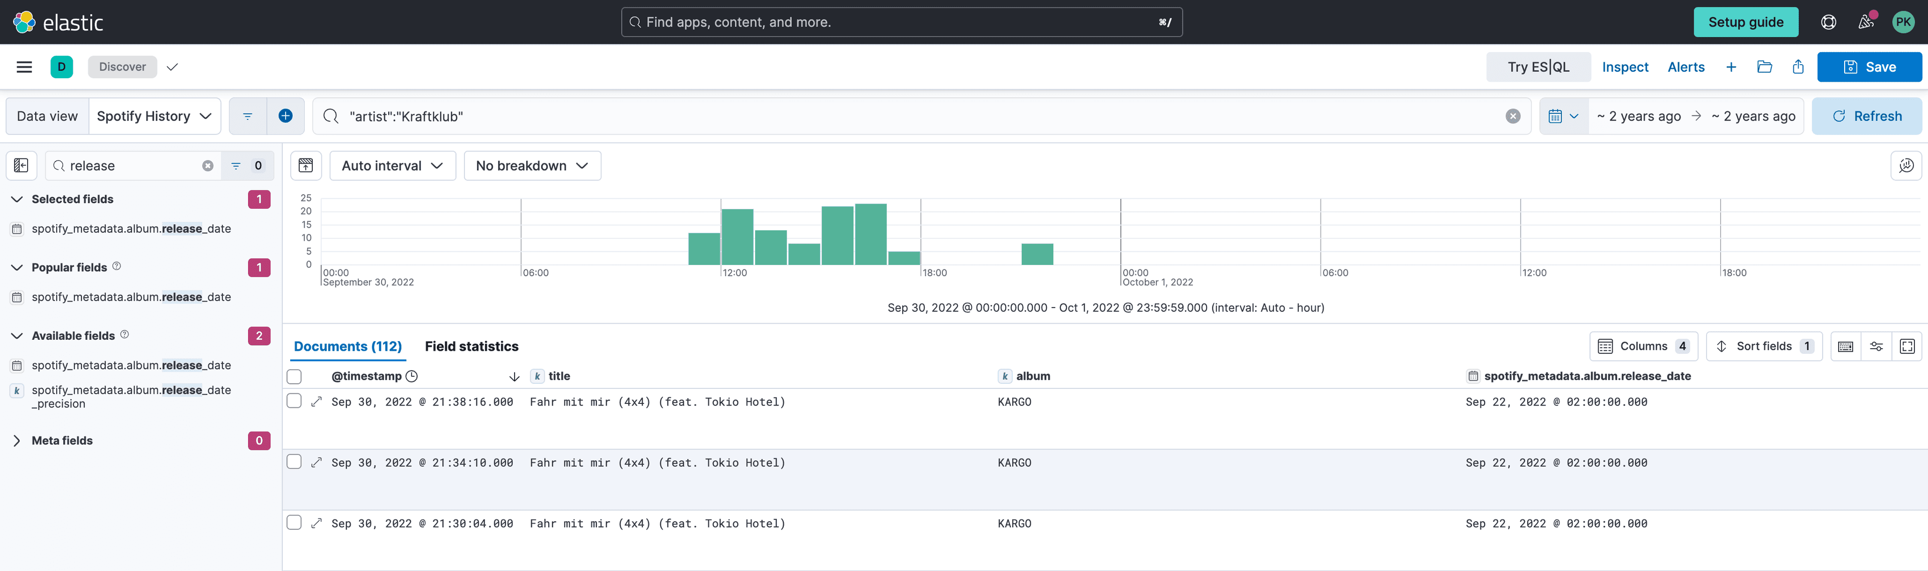This screenshot has width=1928, height=571.
Task: Open the display options sliders icon
Action: click(x=1876, y=346)
